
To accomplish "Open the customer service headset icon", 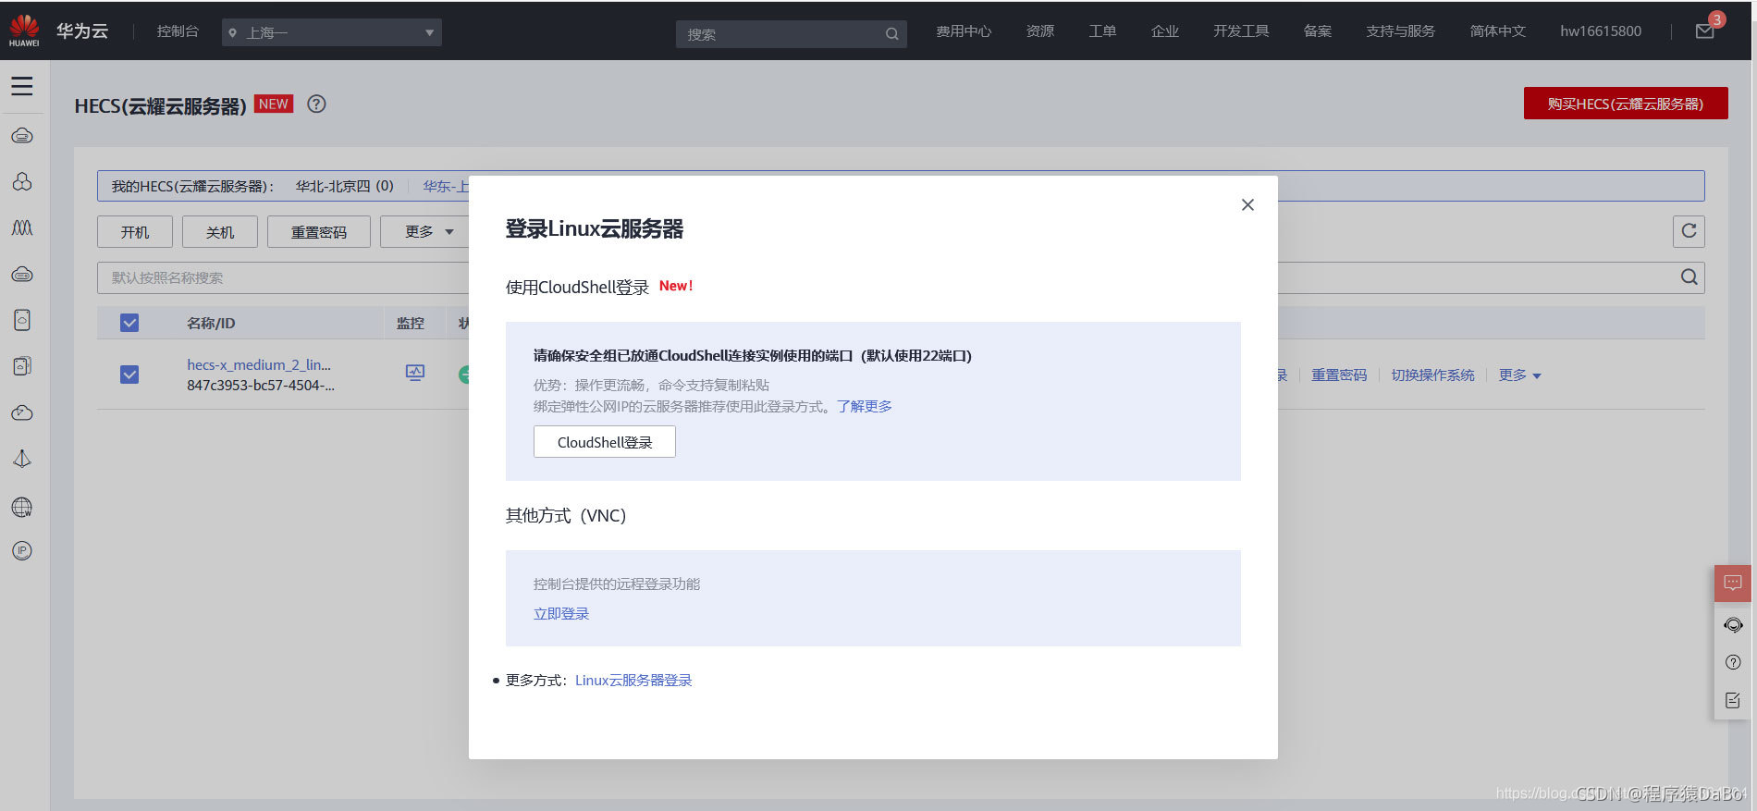I will pyautogui.click(x=1733, y=625).
